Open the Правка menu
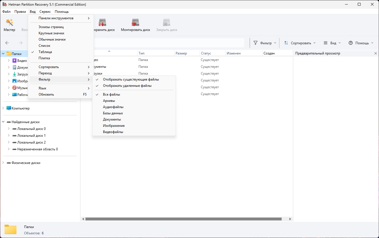This screenshot has height=238, width=379. (x=20, y=12)
